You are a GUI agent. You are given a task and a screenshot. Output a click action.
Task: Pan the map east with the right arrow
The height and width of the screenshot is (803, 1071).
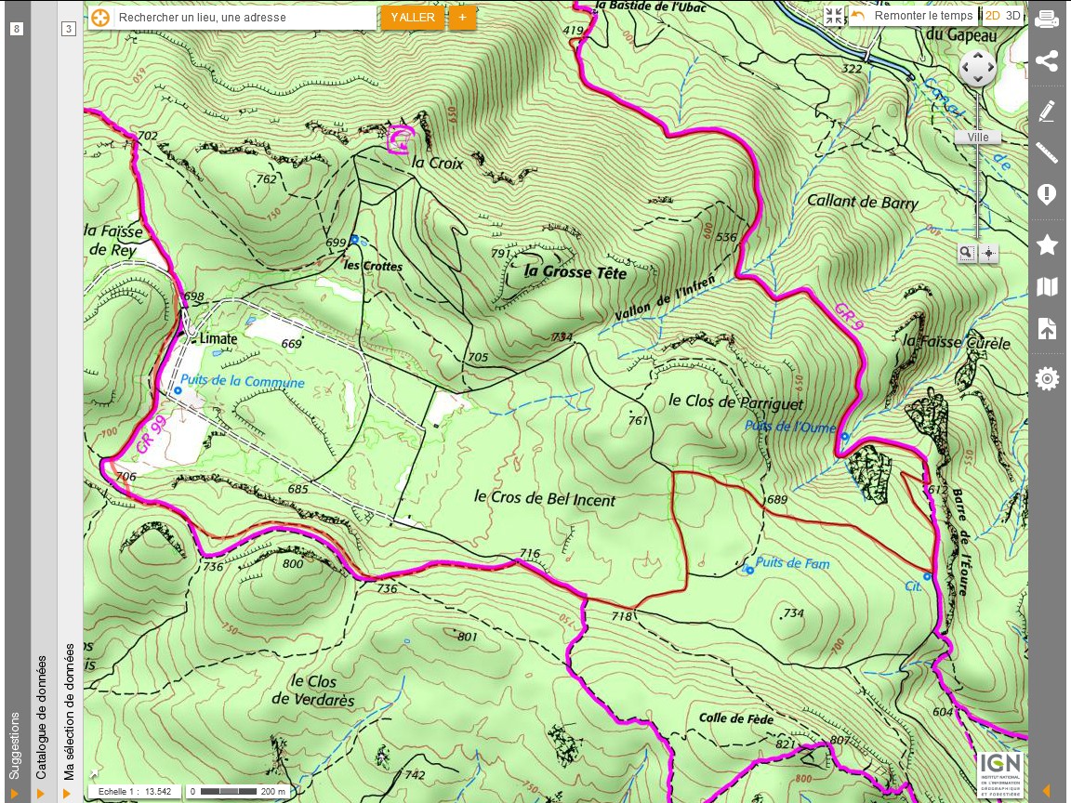click(x=989, y=68)
